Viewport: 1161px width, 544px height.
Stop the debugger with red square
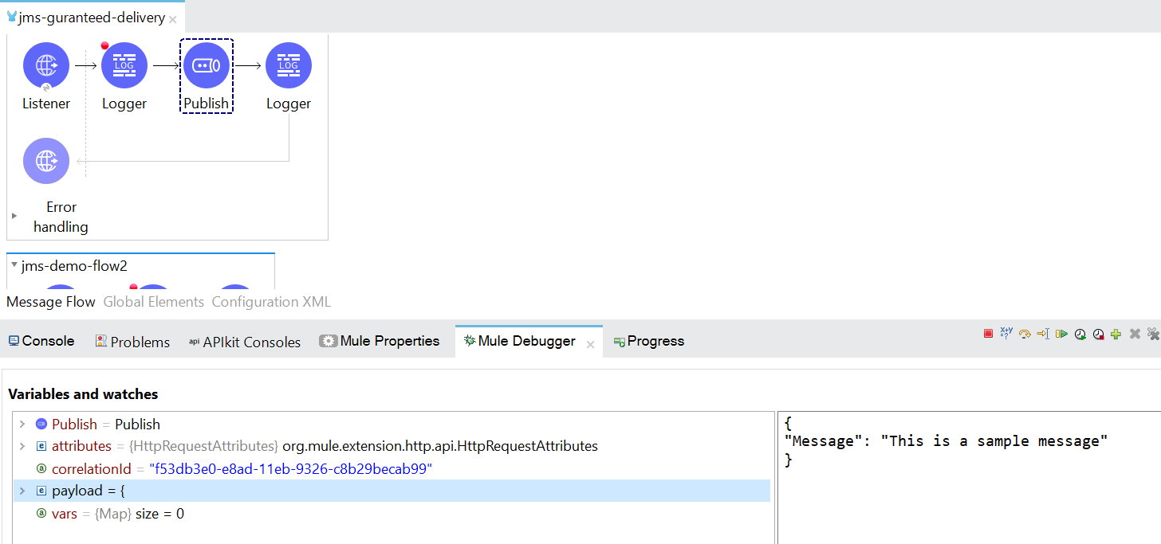(x=988, y=334)
